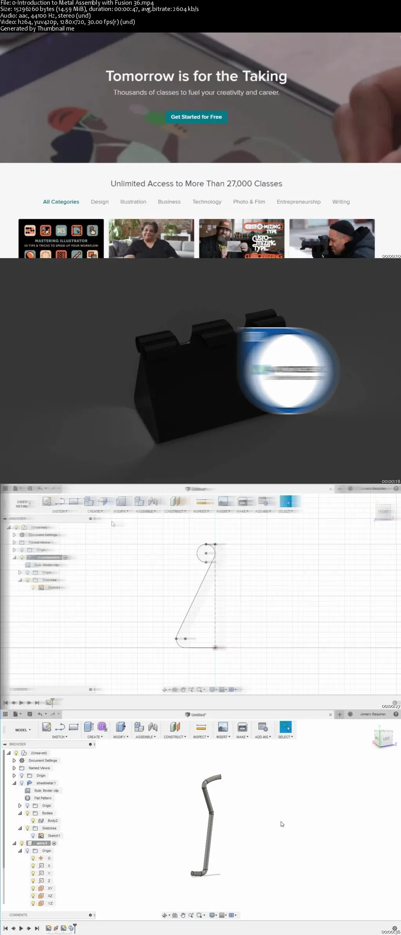Click the Redo arrow in MODEL frame title bar

coord(53,714)
